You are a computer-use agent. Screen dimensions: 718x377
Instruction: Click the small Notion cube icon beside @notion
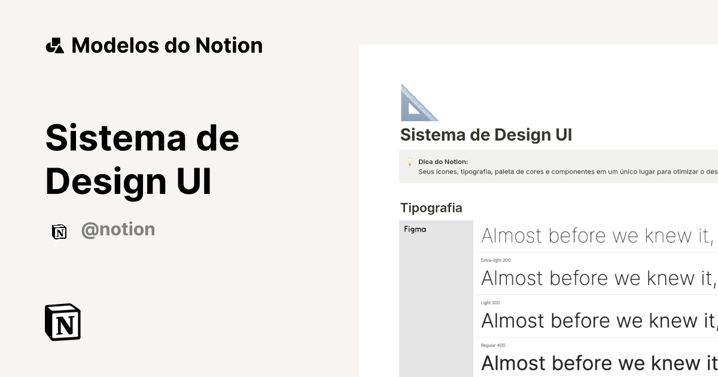60,231
